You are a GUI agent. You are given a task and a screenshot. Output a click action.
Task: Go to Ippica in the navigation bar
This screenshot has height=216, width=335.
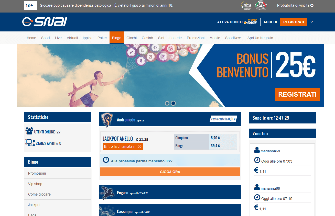tap(88, 38)
